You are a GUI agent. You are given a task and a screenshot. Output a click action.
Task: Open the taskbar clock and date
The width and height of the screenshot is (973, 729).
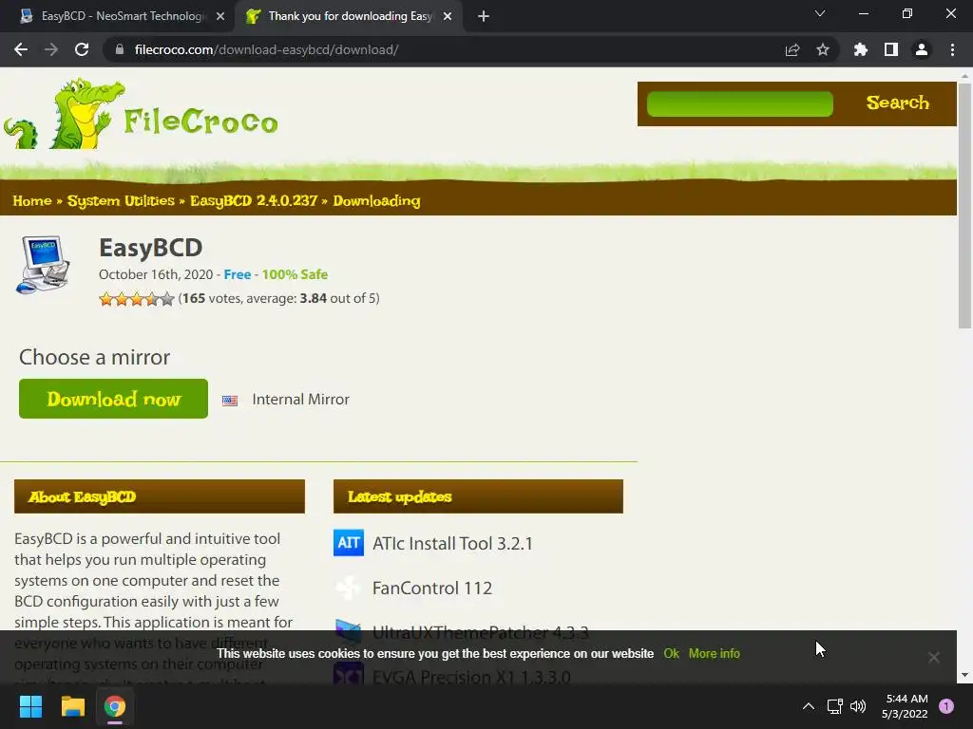[x=905, y=706]
